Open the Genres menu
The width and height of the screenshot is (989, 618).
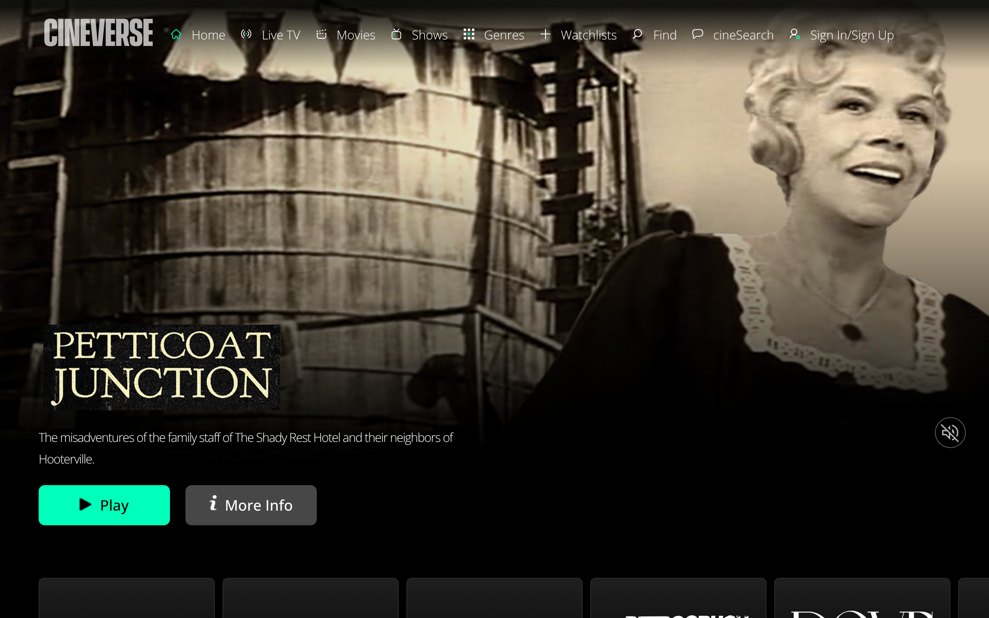point(504,35)
